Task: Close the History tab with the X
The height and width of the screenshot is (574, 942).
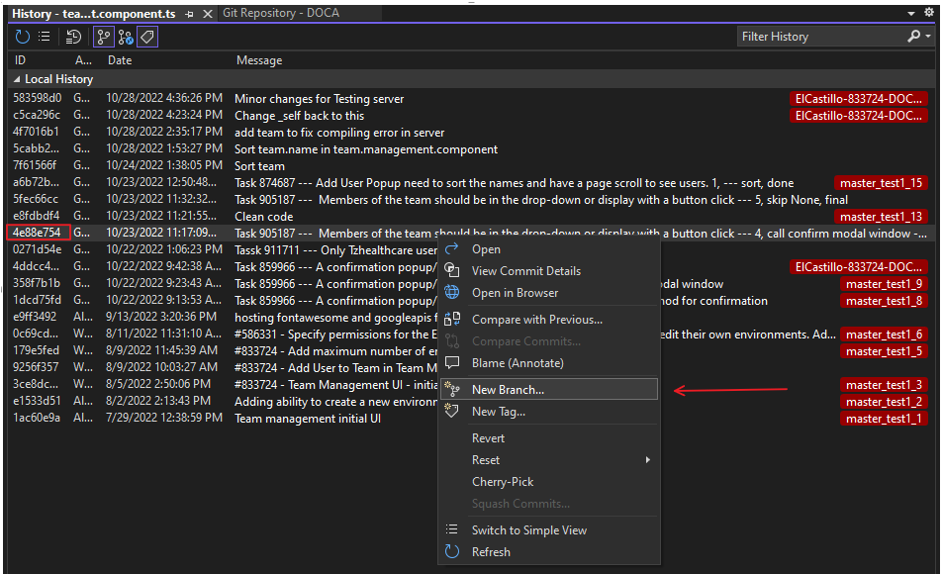Action: click(x=207, y=14)
